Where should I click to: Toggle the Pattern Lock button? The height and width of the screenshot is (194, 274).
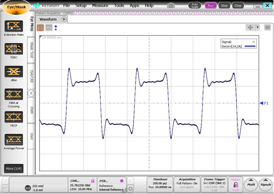click(x=235, y=184)
